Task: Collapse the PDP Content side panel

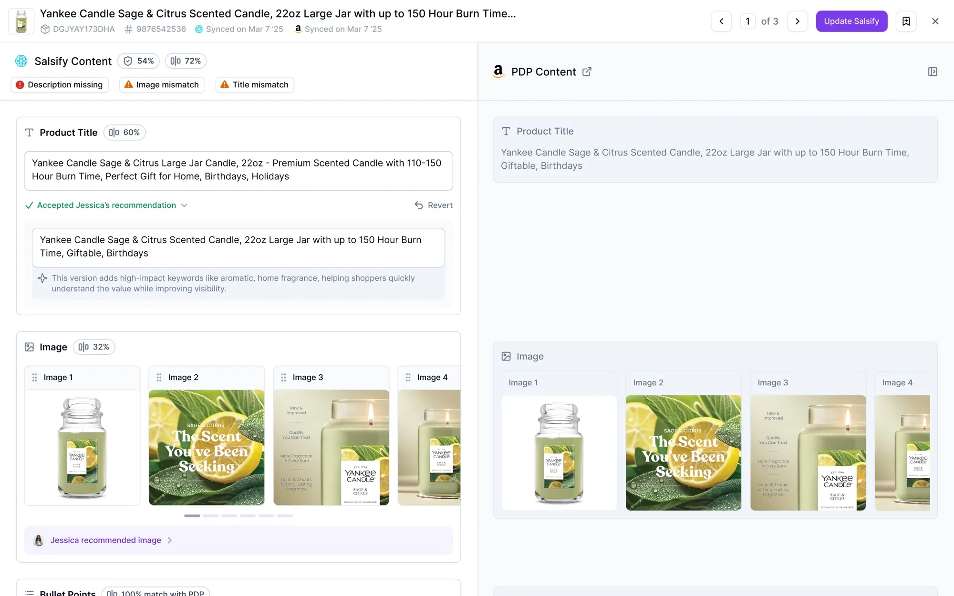Action: (933, 72)
